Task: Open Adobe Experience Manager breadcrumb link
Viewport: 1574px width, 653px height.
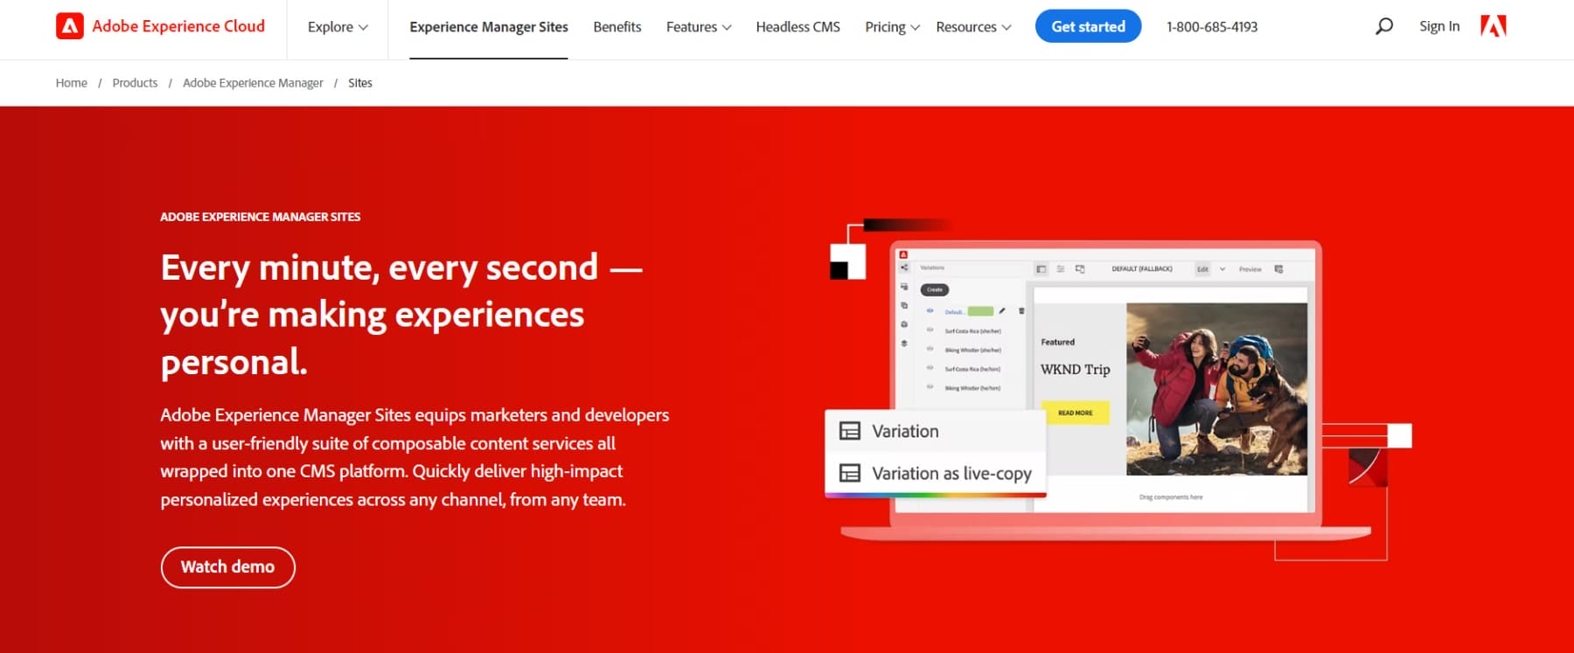Action: (x=253, y=83)
